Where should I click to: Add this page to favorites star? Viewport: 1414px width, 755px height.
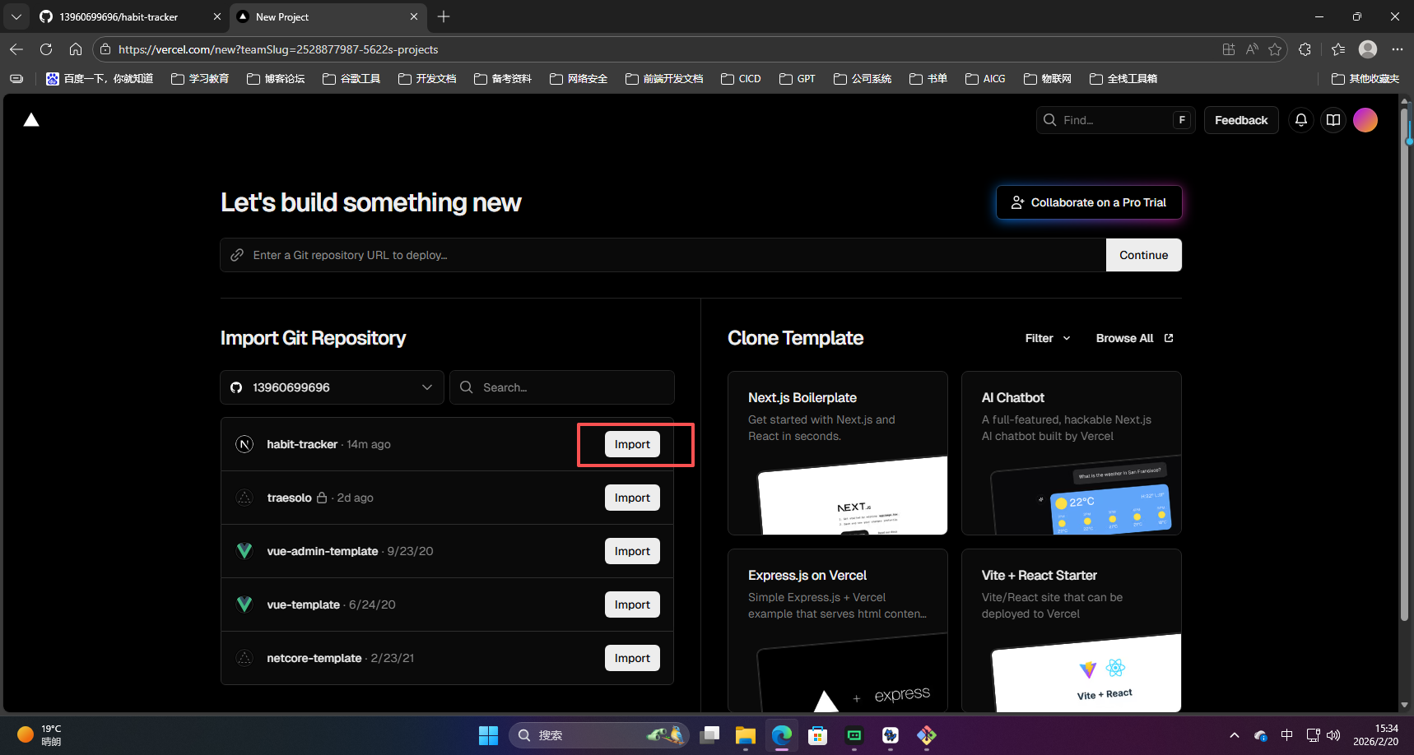point(1275,49)
